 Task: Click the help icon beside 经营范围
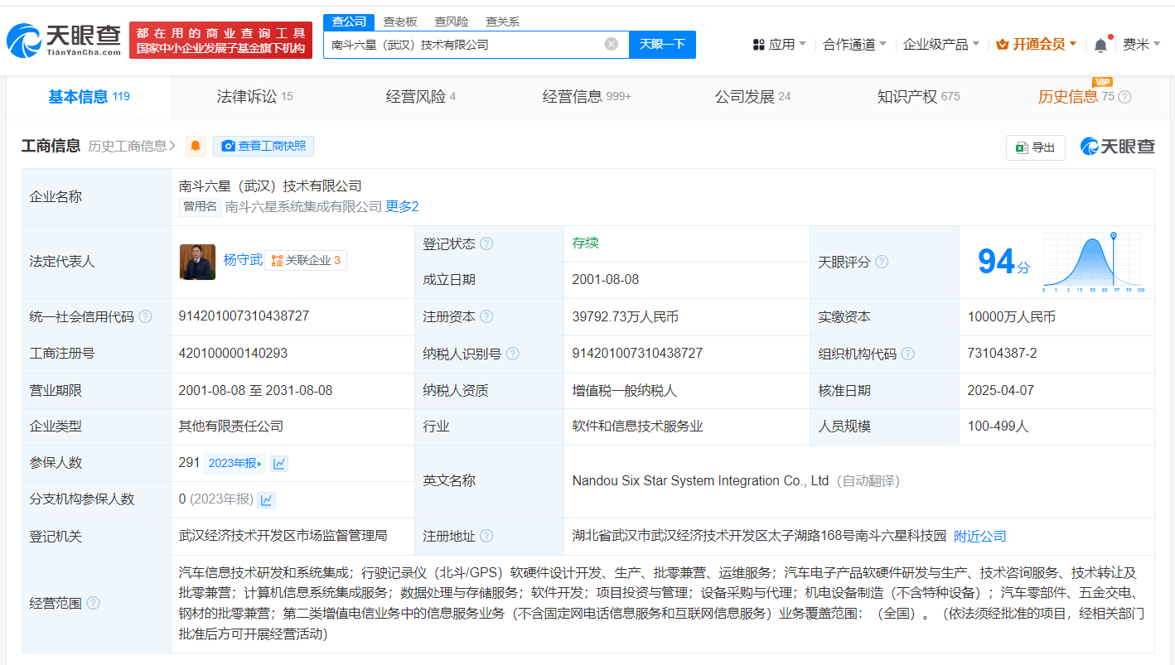pyautogui.click(x=93, y=603)
